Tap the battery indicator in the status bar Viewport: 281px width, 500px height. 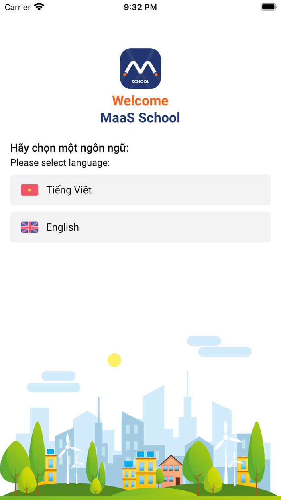click(268, 7)
